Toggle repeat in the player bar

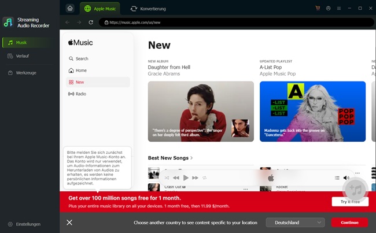tap(204, 178)
